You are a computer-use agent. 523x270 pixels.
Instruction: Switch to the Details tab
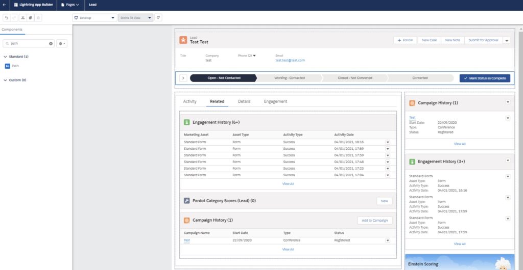[x=244, y=101]
